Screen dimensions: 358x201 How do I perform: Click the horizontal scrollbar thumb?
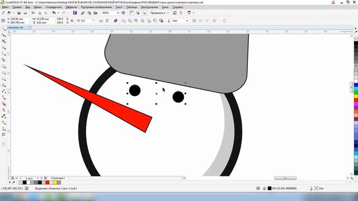coord(285,178)
